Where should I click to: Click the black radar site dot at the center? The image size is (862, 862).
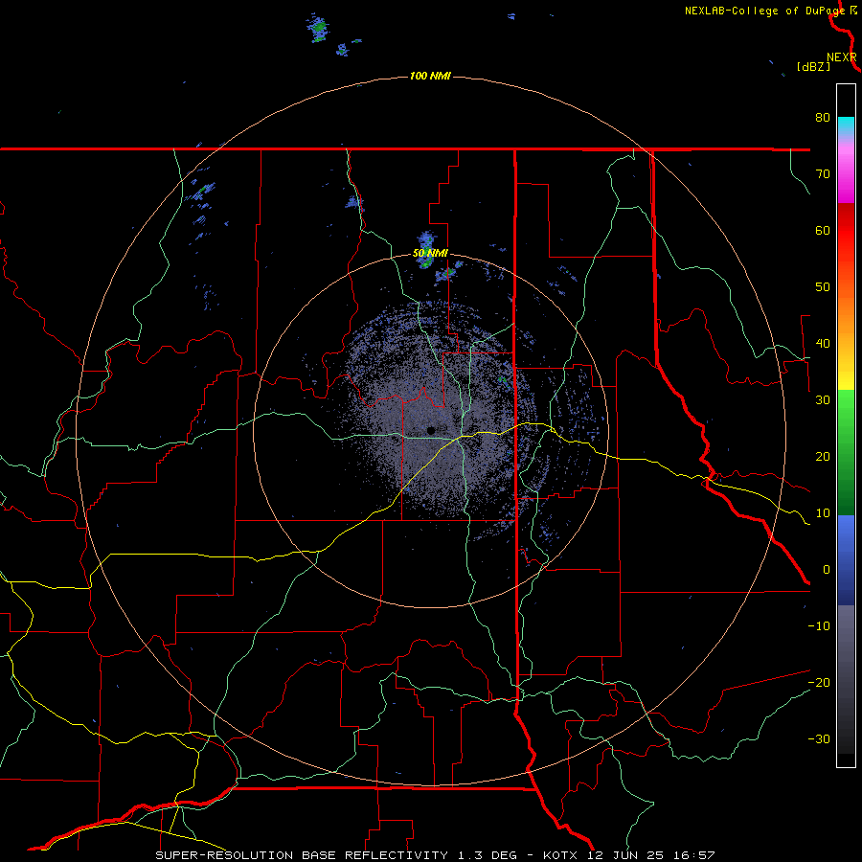[x=431, y=430]
